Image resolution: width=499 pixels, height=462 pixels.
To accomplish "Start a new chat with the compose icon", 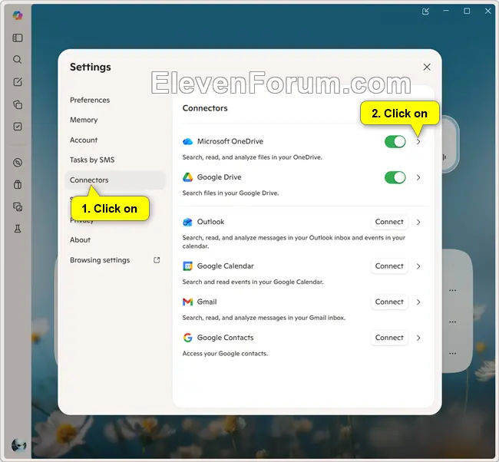I will pyautogui.click(x=18, y=82).
